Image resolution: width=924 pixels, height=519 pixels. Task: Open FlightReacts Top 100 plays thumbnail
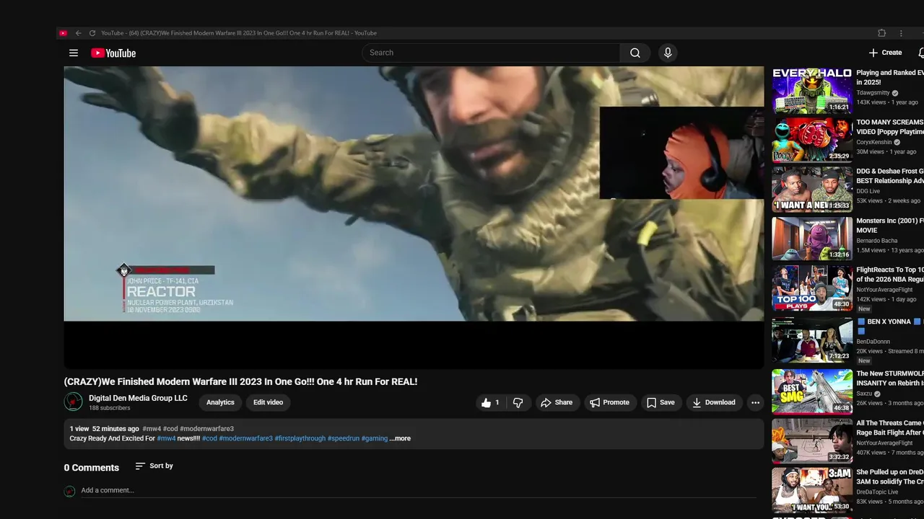click(812, 288)
